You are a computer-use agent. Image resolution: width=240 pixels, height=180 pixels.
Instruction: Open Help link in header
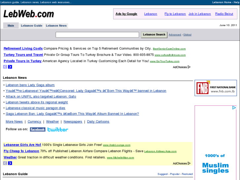pyautogui.click(x=236, y=2)
